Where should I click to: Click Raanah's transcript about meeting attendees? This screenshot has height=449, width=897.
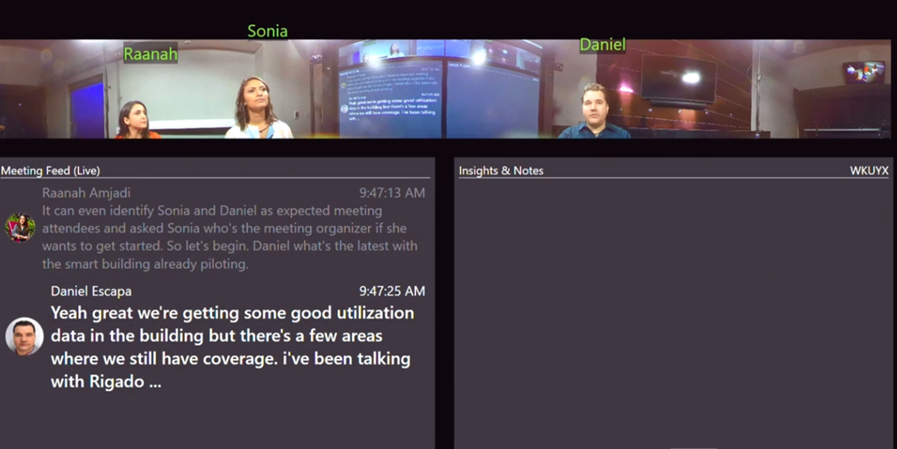[230, 237]
